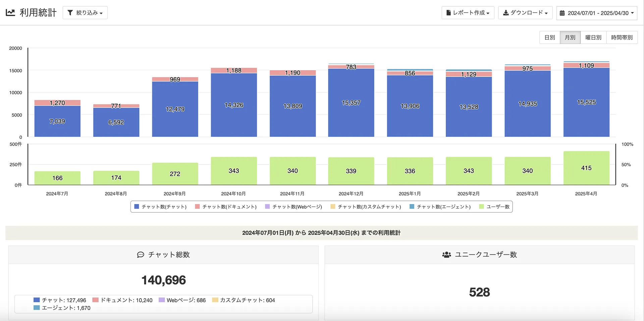Viewport: 644px width, 321px height.
Task: Toggle チャット数(エージェント) legend series
Action: coord(440,207)
